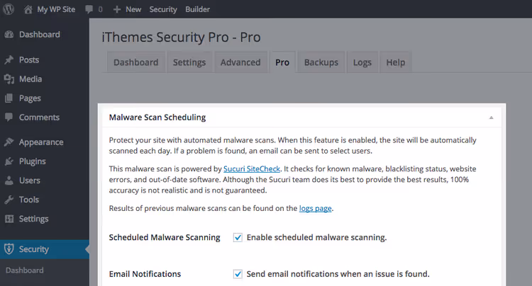This screenshot has width=532, height=286.
Task: Open Plugins in the sidebar
Action: click(32, 161)
